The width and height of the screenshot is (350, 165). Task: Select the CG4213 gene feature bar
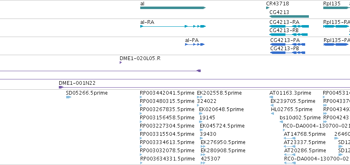289,16
